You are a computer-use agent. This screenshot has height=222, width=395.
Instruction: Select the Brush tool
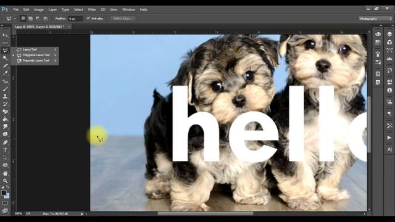click(x=5, y=89)
